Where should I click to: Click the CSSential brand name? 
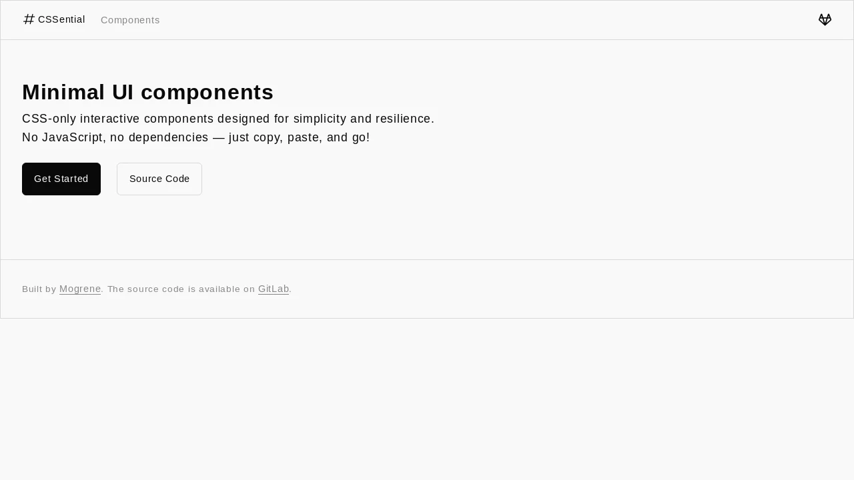61,19
